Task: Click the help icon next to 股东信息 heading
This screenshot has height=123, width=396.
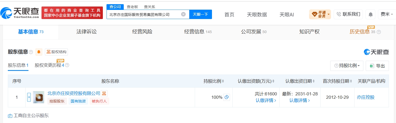Action: [31, 52]
